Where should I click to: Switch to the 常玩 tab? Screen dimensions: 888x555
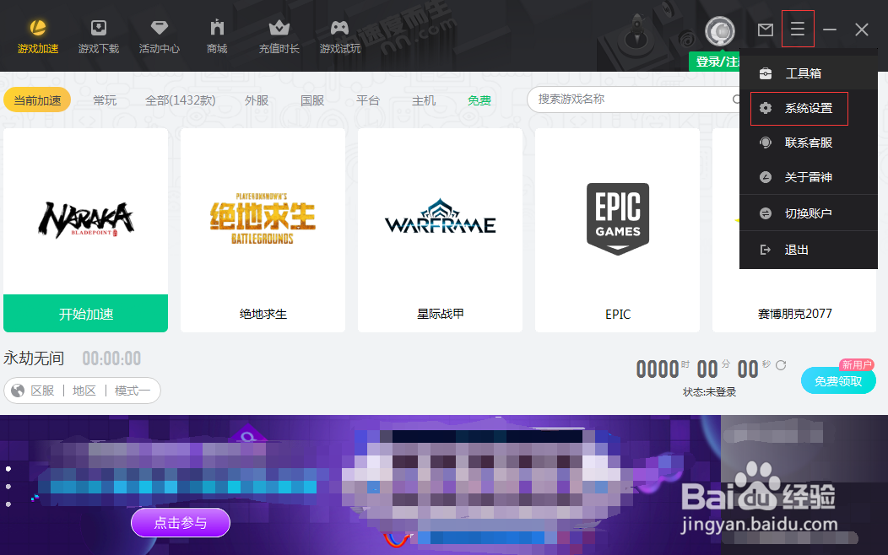[105, 100]
